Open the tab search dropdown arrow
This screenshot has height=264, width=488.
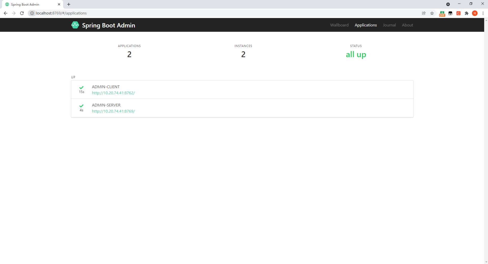[448, 4]
